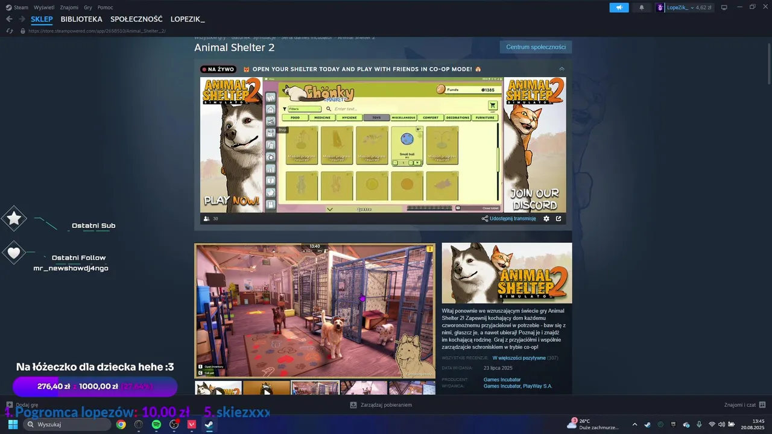Open the Wyświetl menu

(x=44, y=7)
